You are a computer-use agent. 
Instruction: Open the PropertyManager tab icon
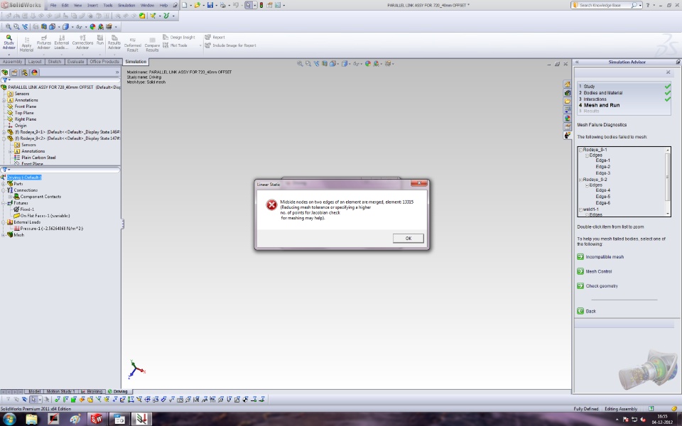tap(14, 72)
